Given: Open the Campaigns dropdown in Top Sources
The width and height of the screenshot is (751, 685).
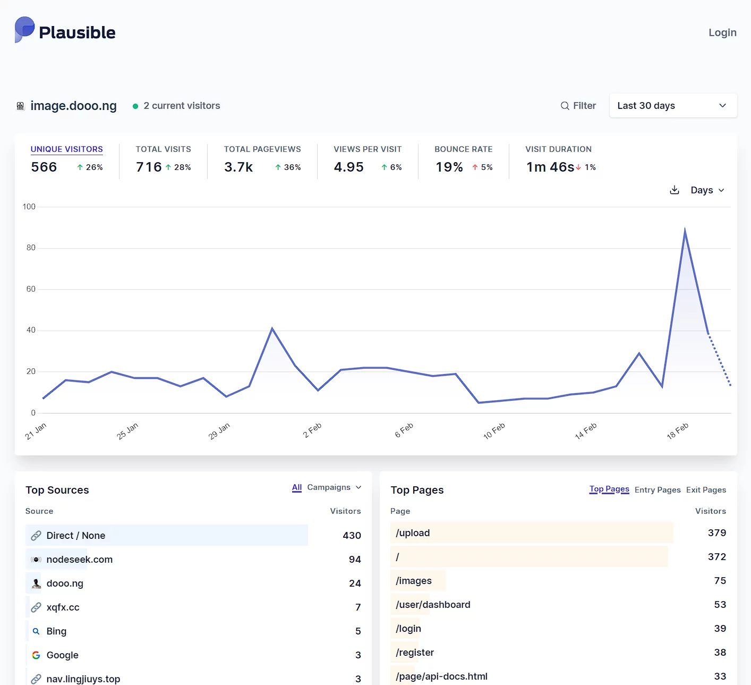Looking at the screenshot, I should click(x=334, y=487).
